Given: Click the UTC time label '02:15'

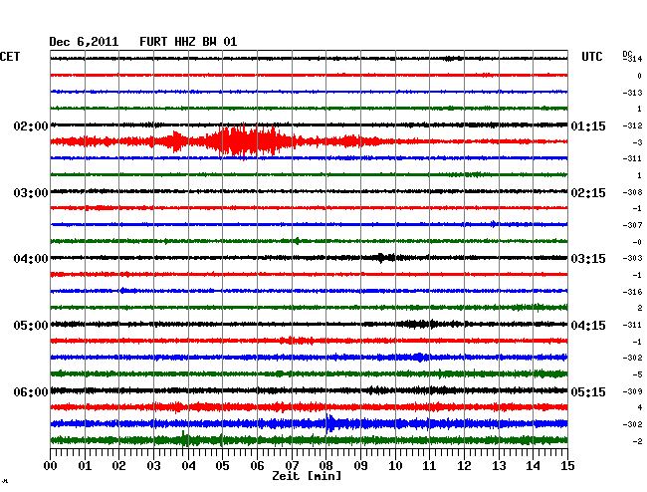Looking at the screenshot, I should (x=588, y=193).
